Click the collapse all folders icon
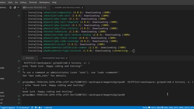Viewport: 194px width, 109px height. coord(15,8)
